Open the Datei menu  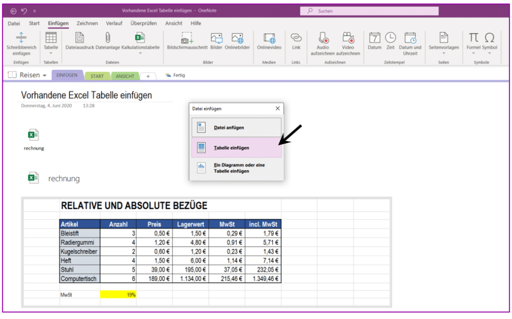[13, 23]
